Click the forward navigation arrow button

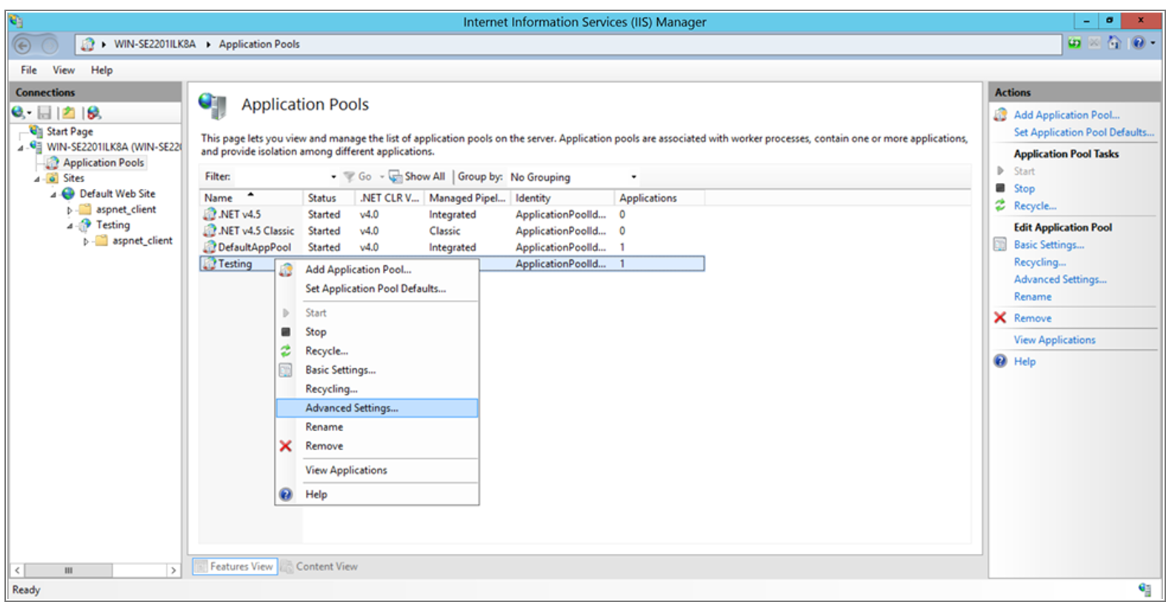[x=49, y=46]
